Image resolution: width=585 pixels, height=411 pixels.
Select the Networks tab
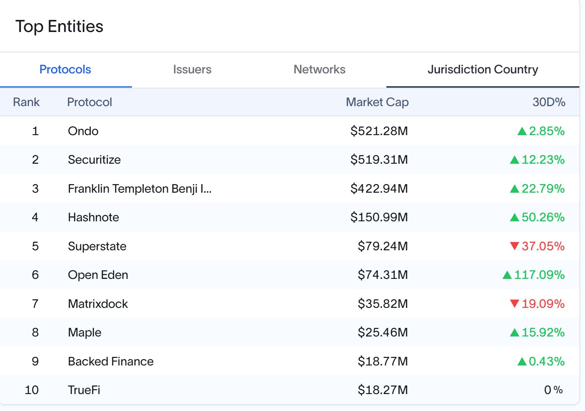pyautogui.click(x=319, y=70)
